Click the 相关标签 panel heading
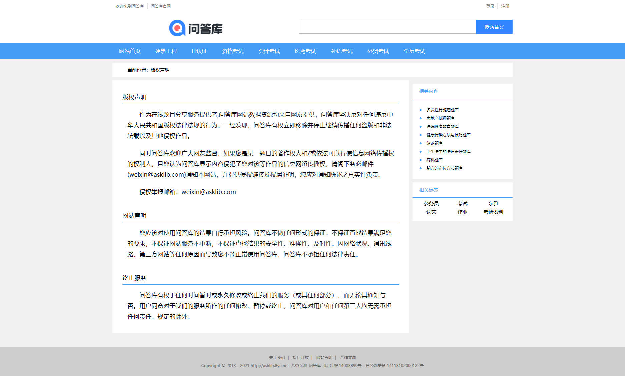This screenshot has height=376, width=625. coord(429,190)
